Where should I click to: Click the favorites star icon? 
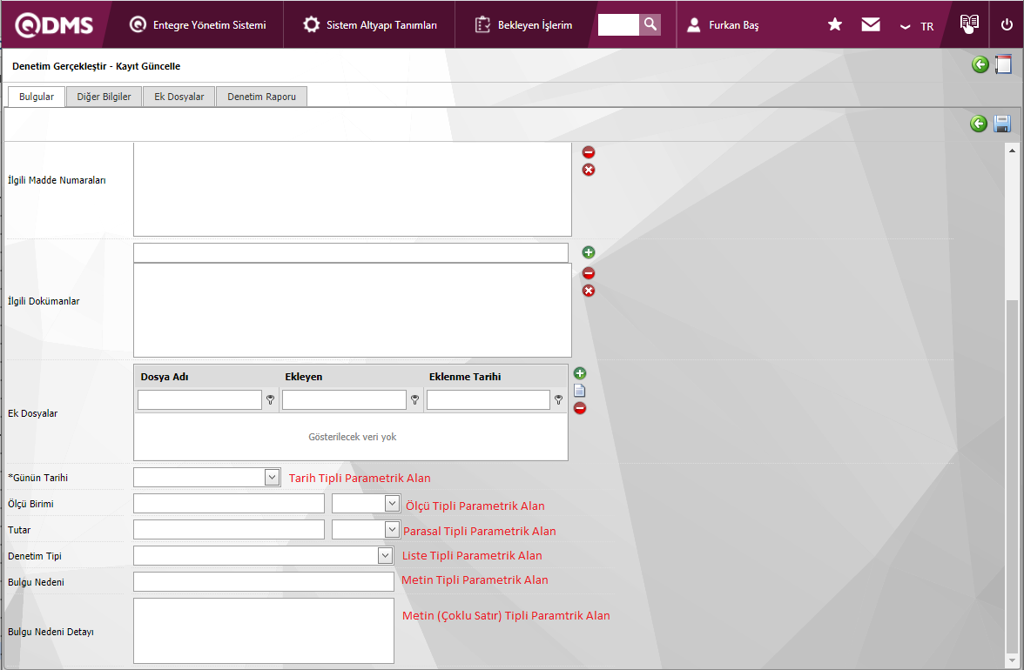click(x=834, y=24)
